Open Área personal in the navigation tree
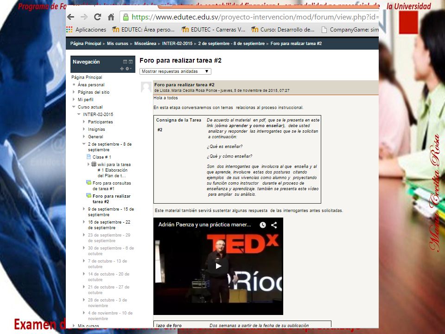Image resolution: width=445 pixels, height=334 pixels. coord(91,84)
